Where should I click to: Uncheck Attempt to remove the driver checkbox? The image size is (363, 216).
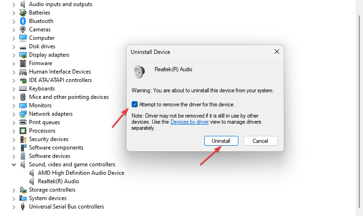[x=135, y=104]
